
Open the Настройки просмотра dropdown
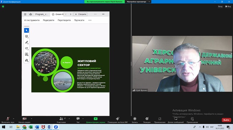coord(138,2)
